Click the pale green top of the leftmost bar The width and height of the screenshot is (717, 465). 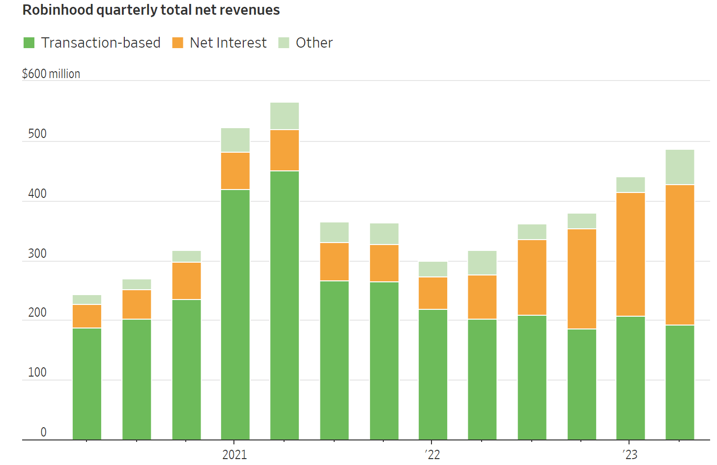coord(87,300)
